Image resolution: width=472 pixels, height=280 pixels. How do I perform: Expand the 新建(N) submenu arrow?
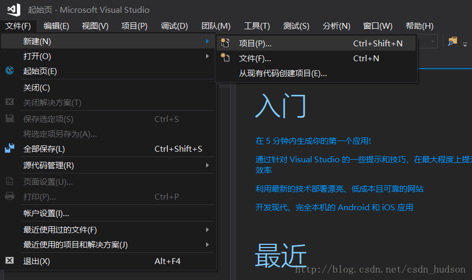pyautogui.click(x=207, y=41)
